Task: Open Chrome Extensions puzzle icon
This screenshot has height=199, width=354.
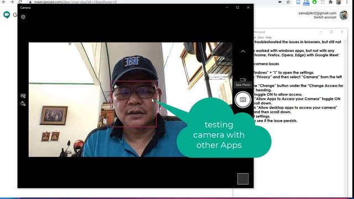Action: pyautogui.click(x=331, y=2)
